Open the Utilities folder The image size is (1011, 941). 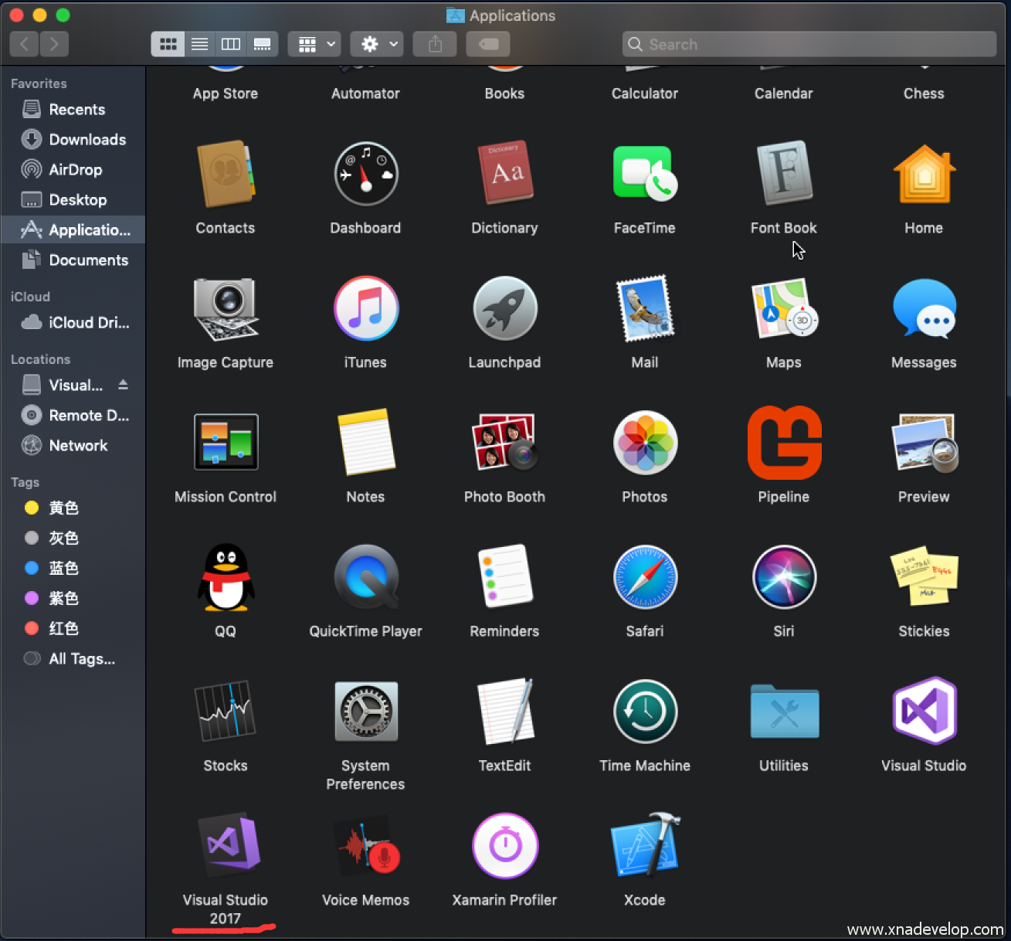tap(784, 712)
